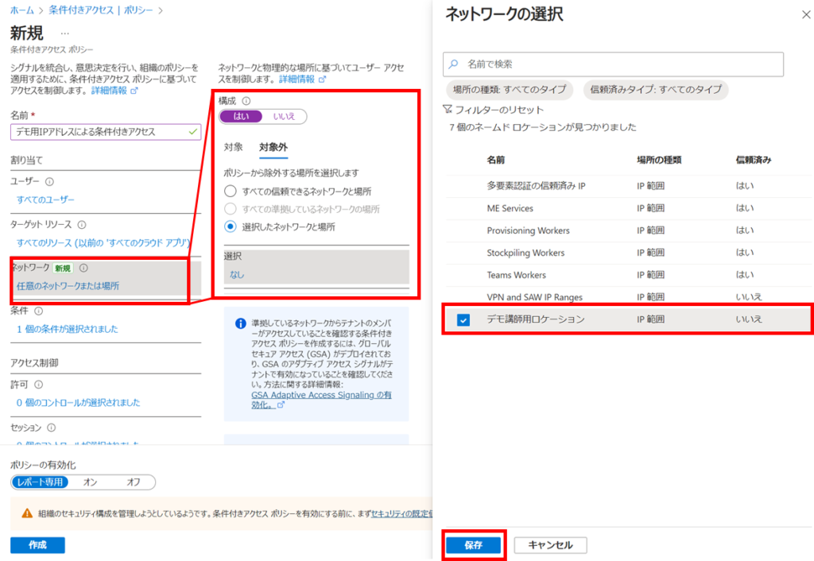
Task: Select Provisioning Workers row
Action: pyautogui.click(x=628, y=230)
